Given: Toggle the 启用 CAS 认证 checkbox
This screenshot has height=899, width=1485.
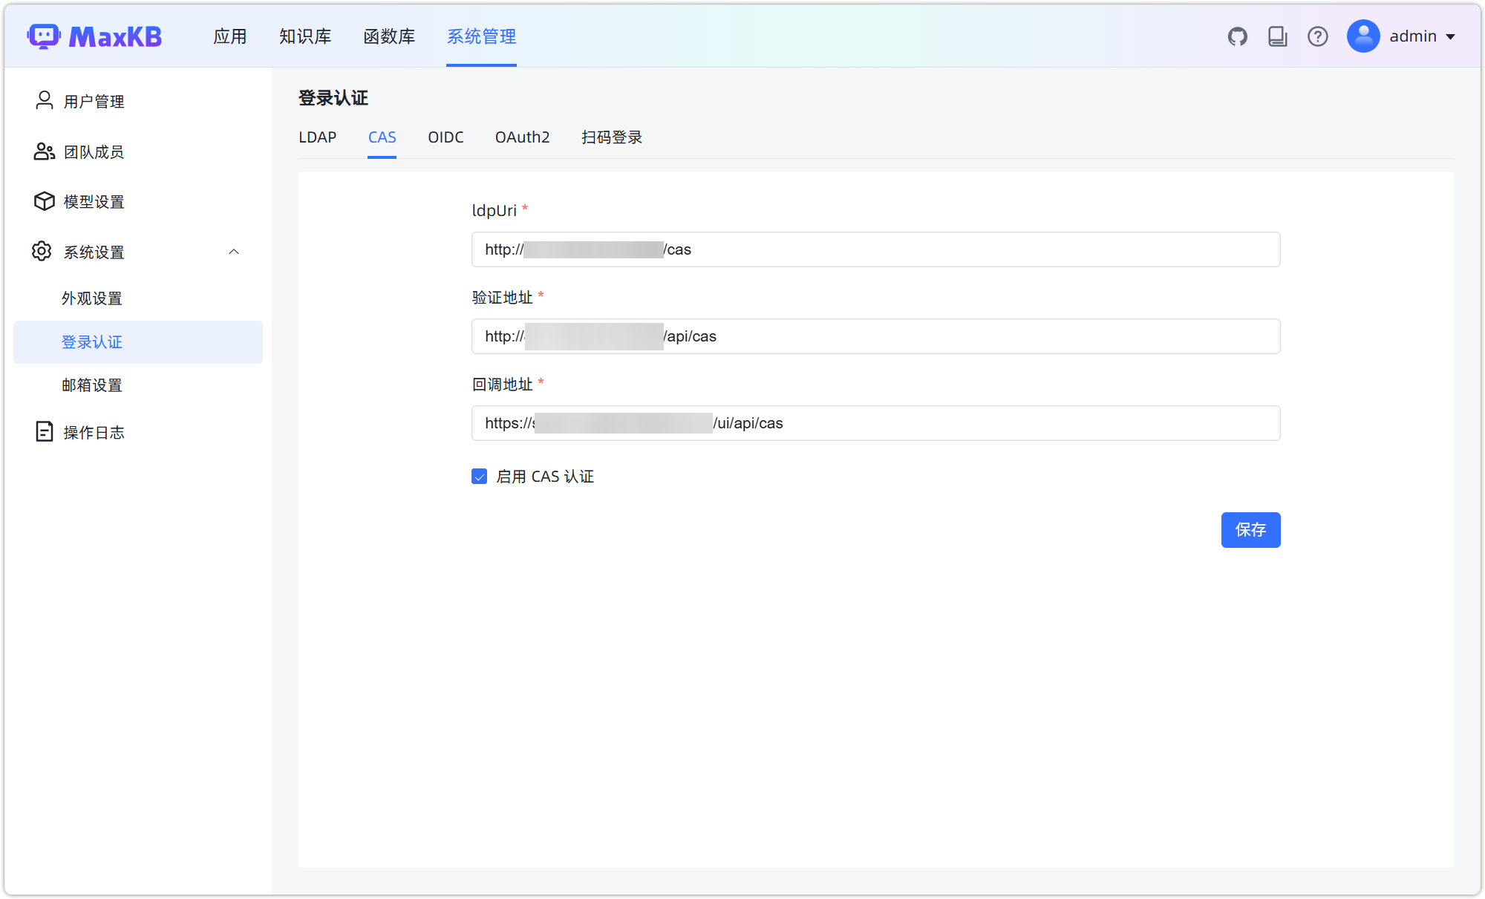Looking at the screenshot, I should (x=480, y=477).
